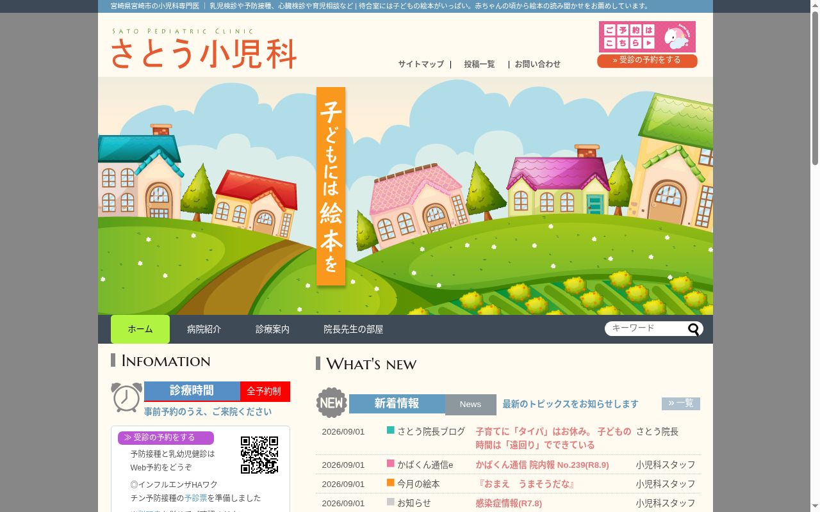The width and height of the screenshot is (820, 512).
Task: Open the サイトマップ link
Action: (x=421, y=64)
